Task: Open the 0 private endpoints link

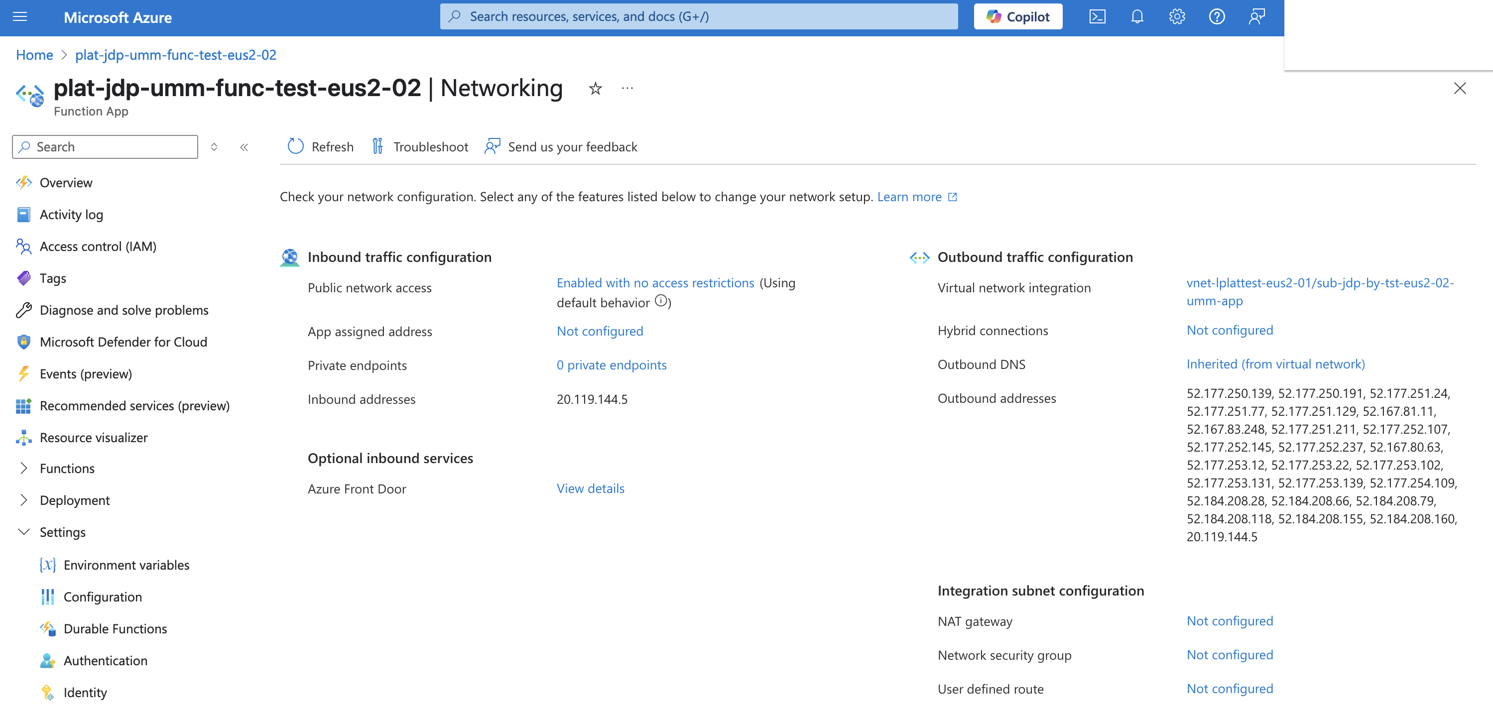Action: (x=612, y=365)
